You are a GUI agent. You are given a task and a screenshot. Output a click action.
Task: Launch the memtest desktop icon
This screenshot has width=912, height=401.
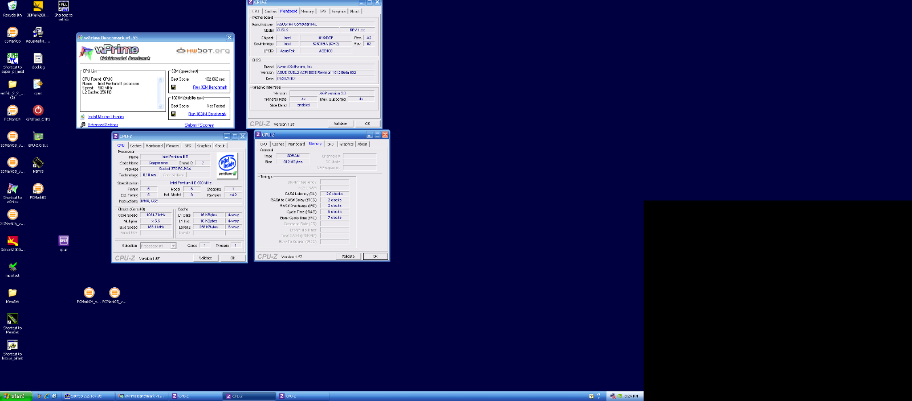pos(13,269)
